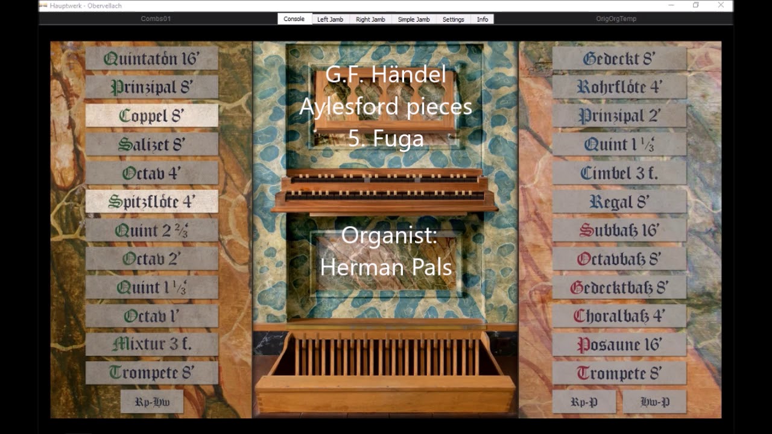Enable the Prinzipal 2' stop
This screenshot has height=434, width=772.
[x=619, y=116]
